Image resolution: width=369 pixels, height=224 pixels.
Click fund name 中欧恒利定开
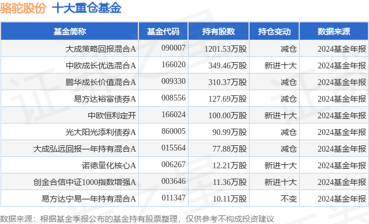pos(112,115)
